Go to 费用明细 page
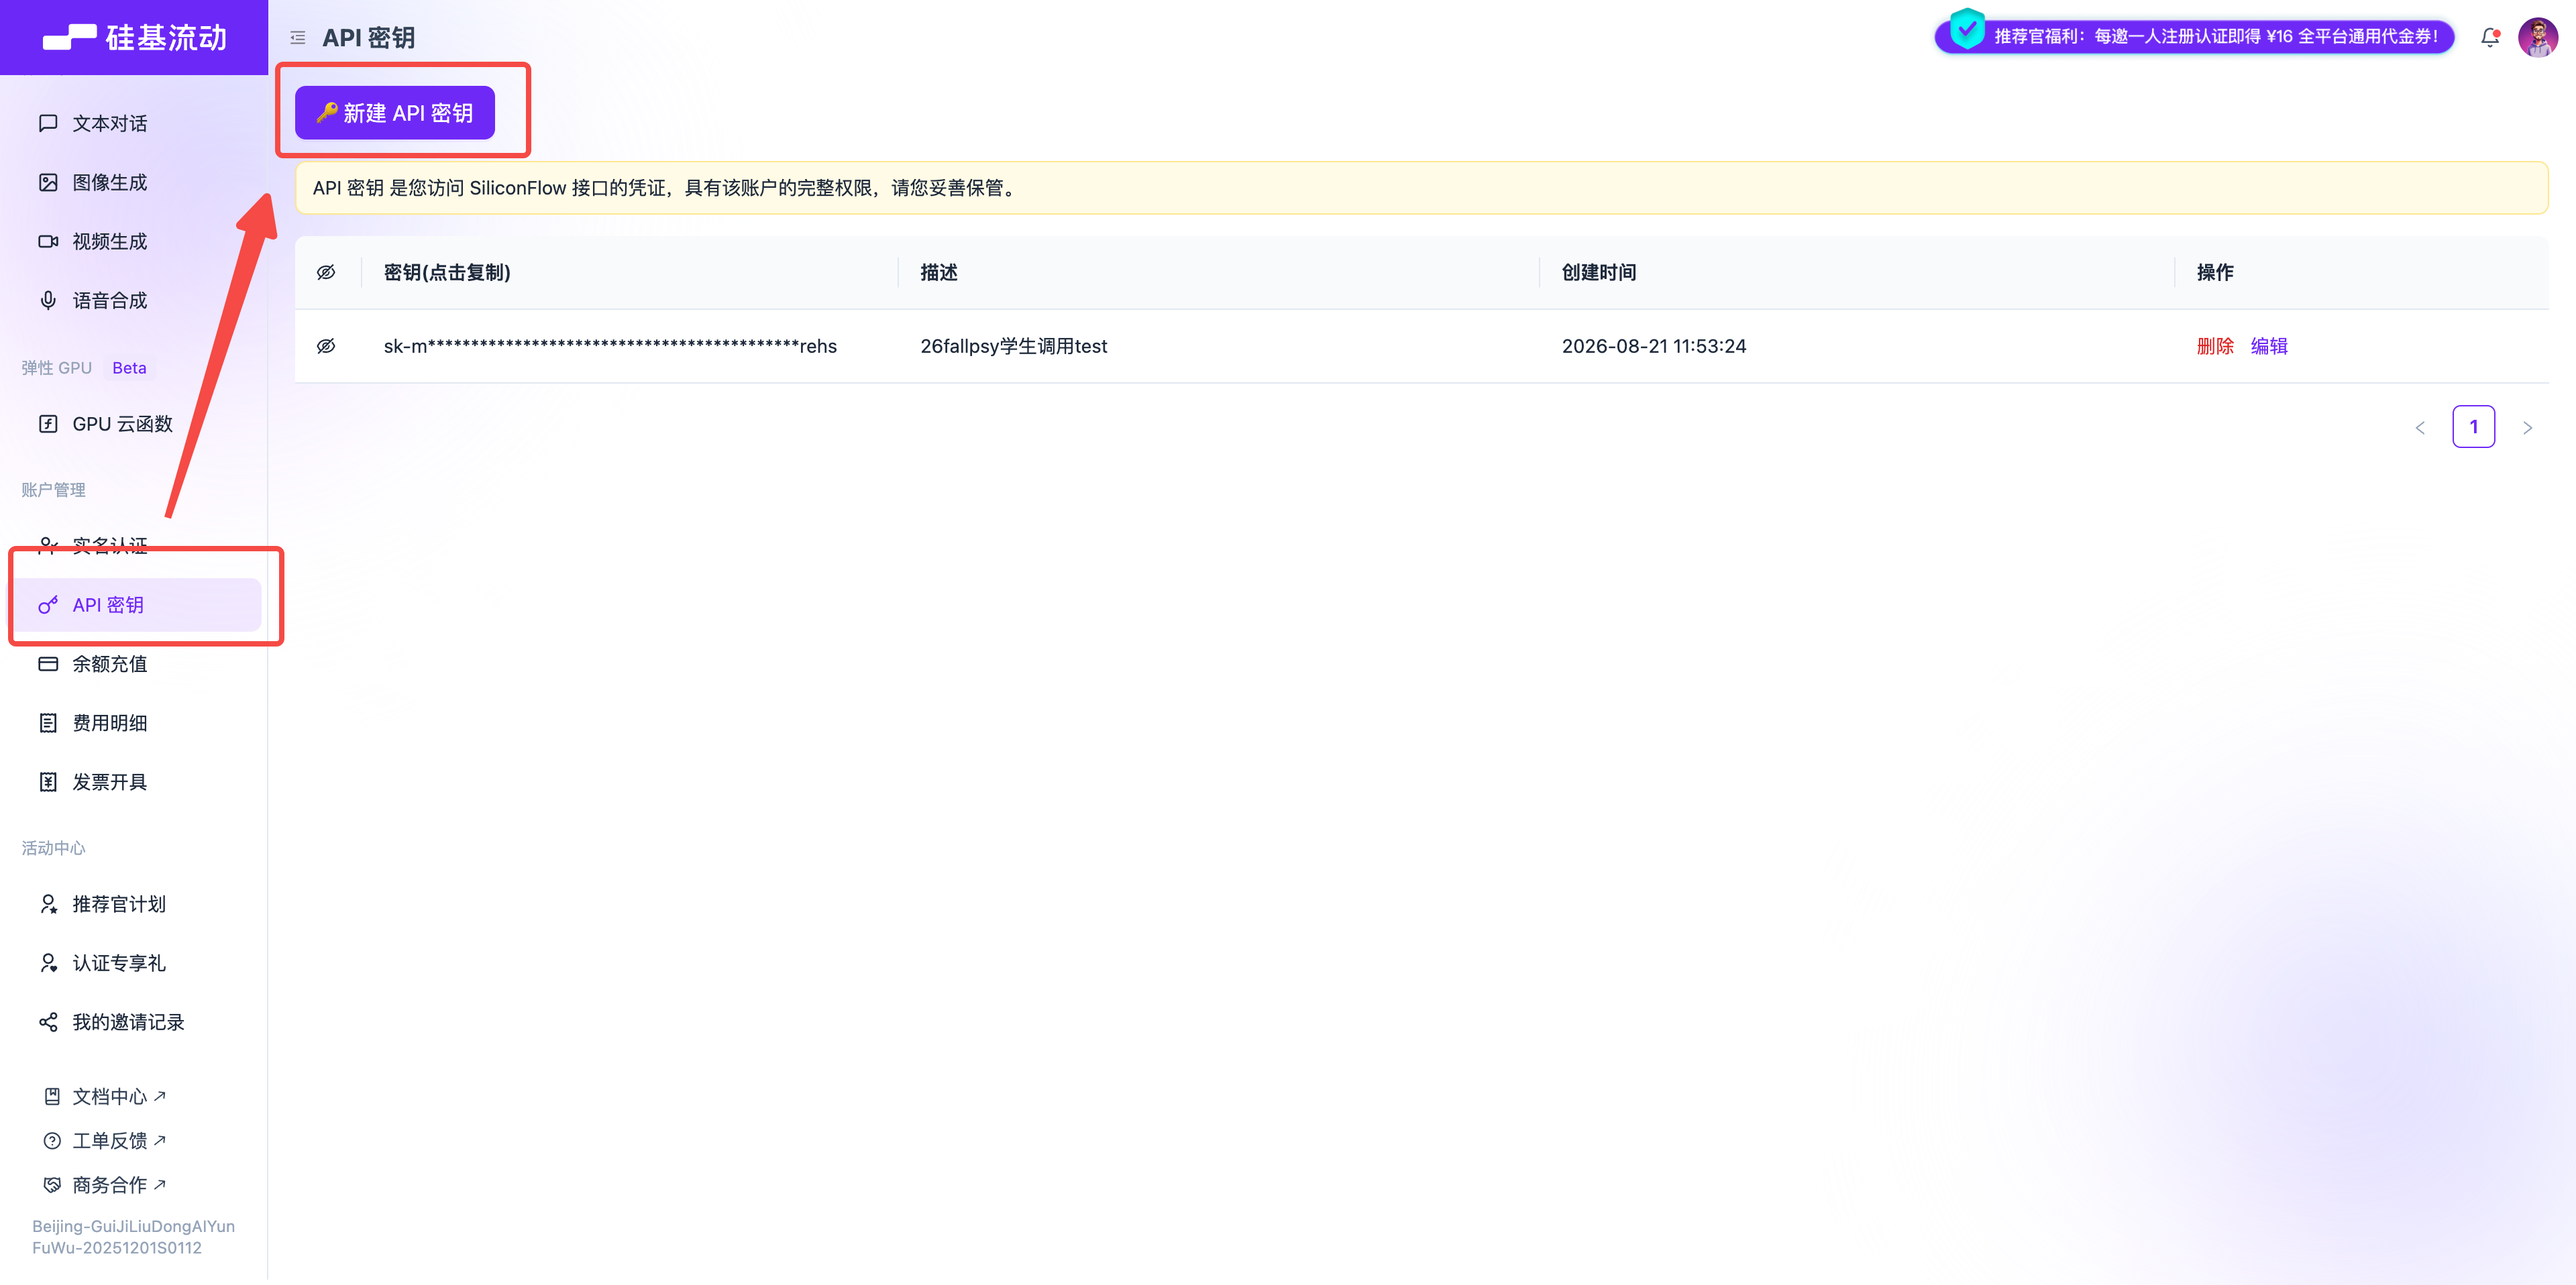The width and height of the screenshot is (2576, 1285). (x=109, y=723)
